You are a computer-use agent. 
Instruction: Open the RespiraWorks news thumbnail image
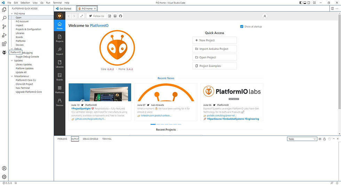(100, 92)
